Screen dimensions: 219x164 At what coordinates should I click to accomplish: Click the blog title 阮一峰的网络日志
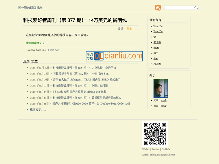tap(30, 8)
